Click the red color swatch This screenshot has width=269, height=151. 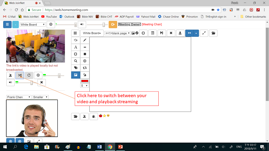85,81
